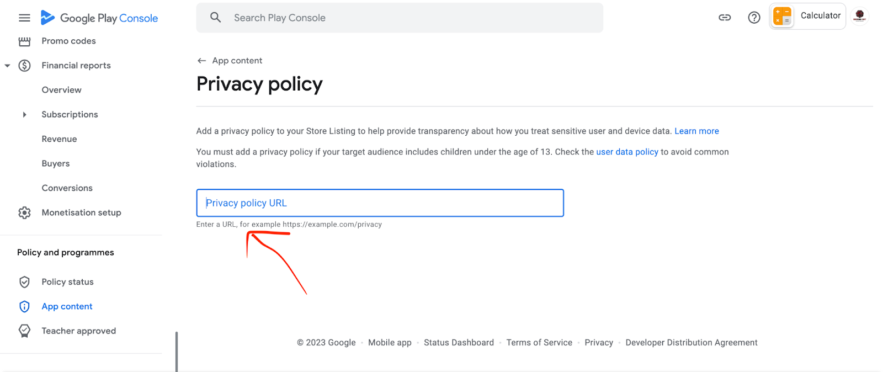This screenshot has width=883, height=372.
Task: Open Terms of Service footer link
Action: 539,343
